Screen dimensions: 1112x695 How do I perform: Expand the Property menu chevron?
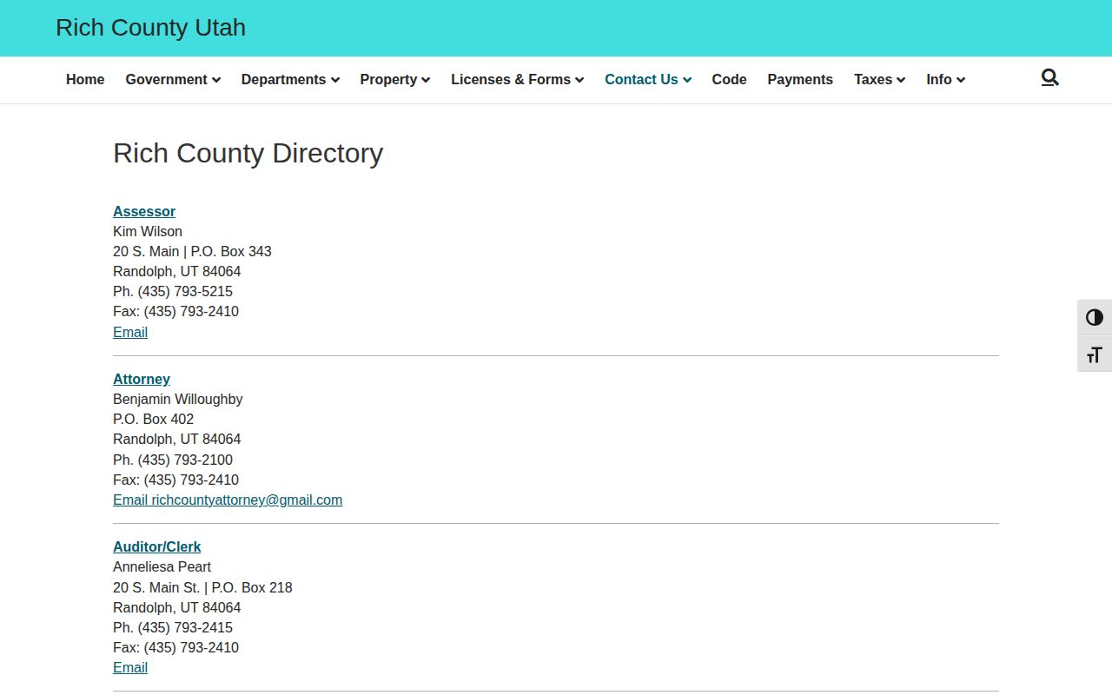(x=426, y=80)
